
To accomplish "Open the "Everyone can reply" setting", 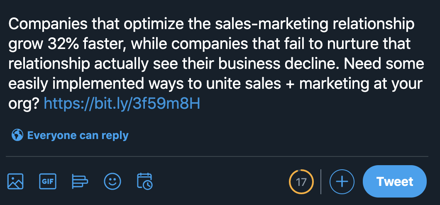I will [78, 135].
